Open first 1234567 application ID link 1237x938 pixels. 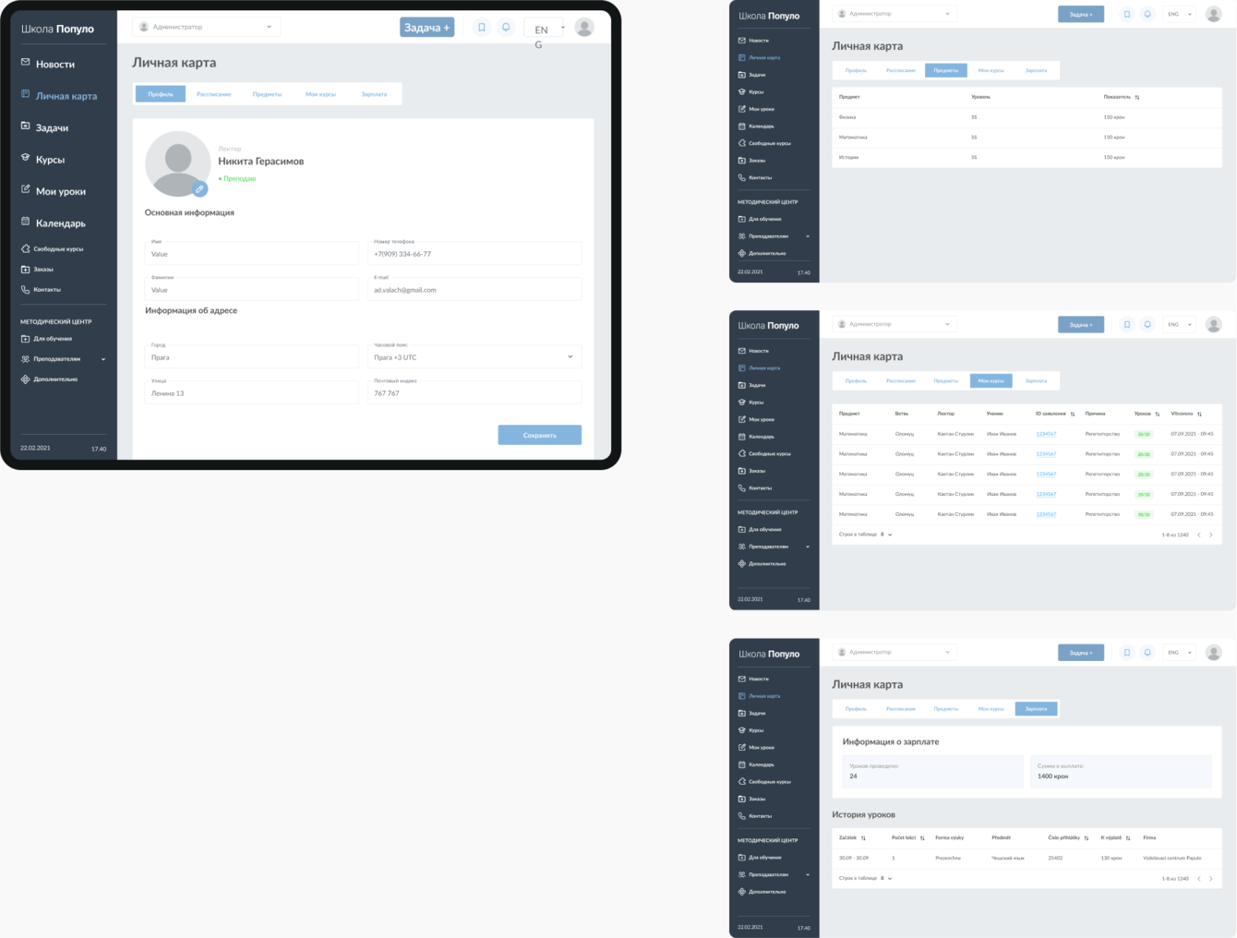click(1046, 434)
